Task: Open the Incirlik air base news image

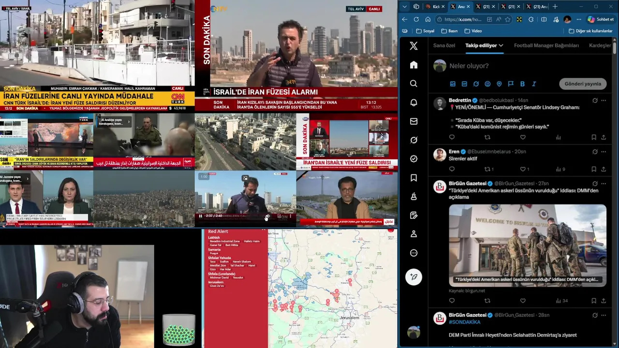Action: click(527, 246)
